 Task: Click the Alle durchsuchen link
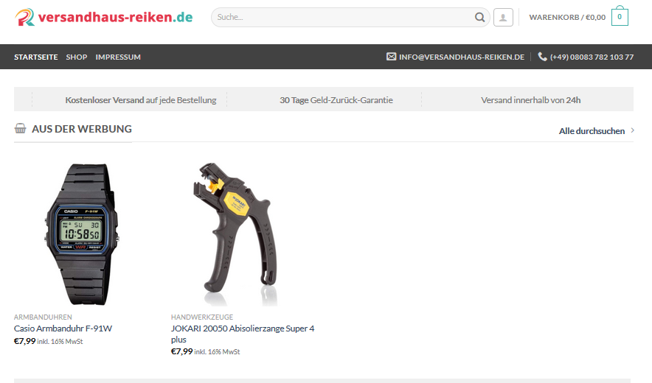tap(592, 131)
